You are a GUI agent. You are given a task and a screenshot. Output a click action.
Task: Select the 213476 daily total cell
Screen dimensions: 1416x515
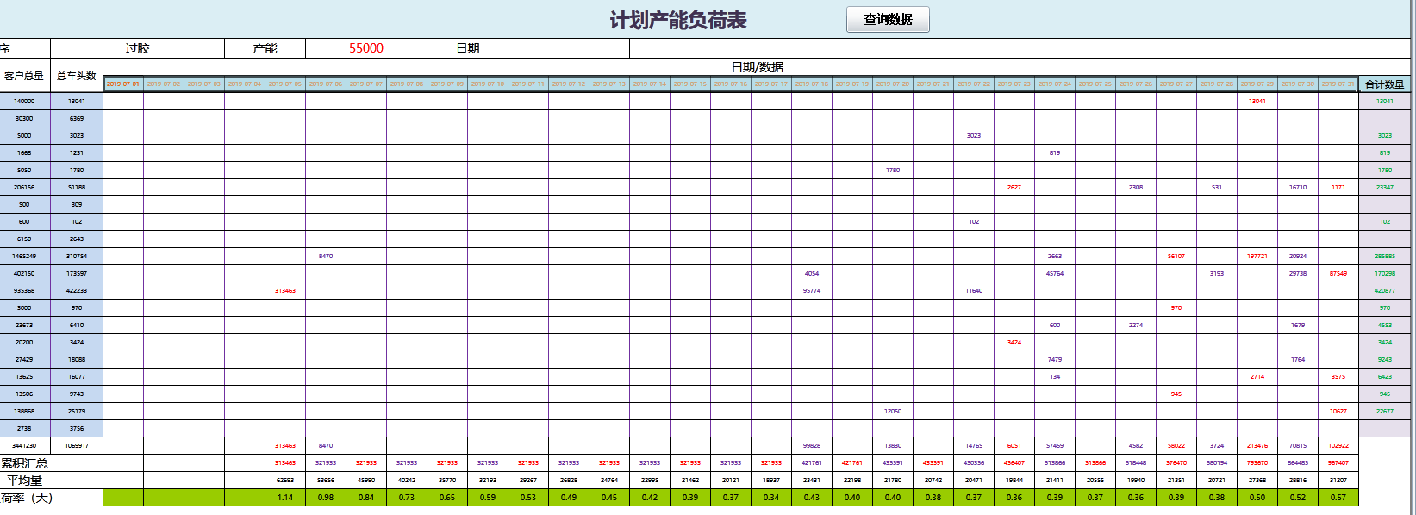pos(1257,446)
